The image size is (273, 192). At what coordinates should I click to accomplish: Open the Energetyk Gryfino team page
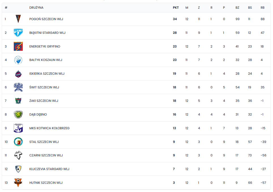pos(45,47)
